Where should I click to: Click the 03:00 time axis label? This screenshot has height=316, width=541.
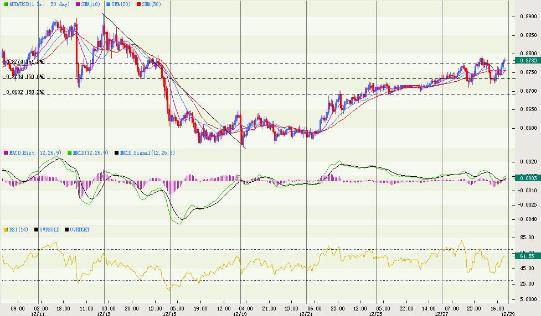pos(109,308)
